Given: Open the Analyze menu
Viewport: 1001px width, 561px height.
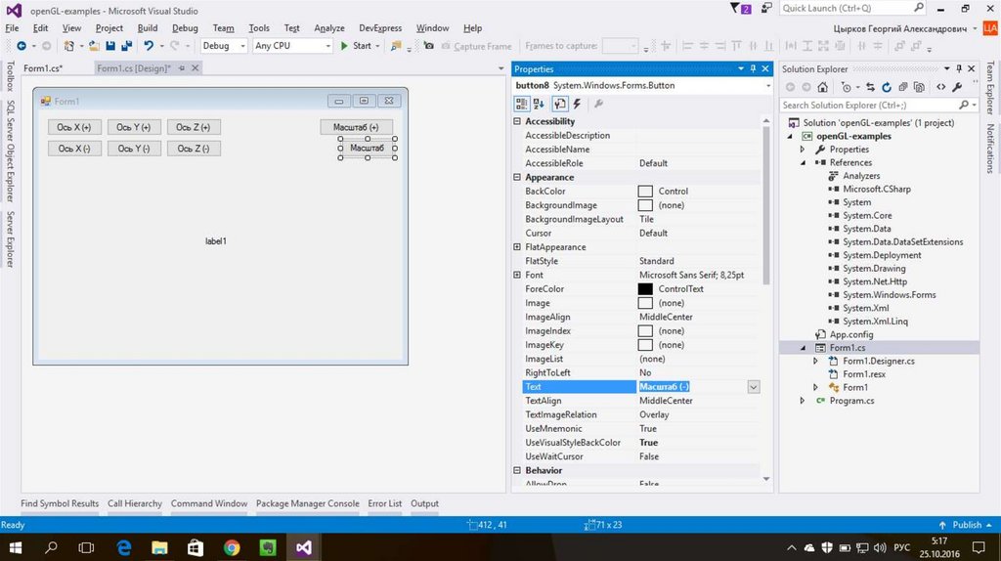Looking at the screenshot, I should [x=329, y=28].
